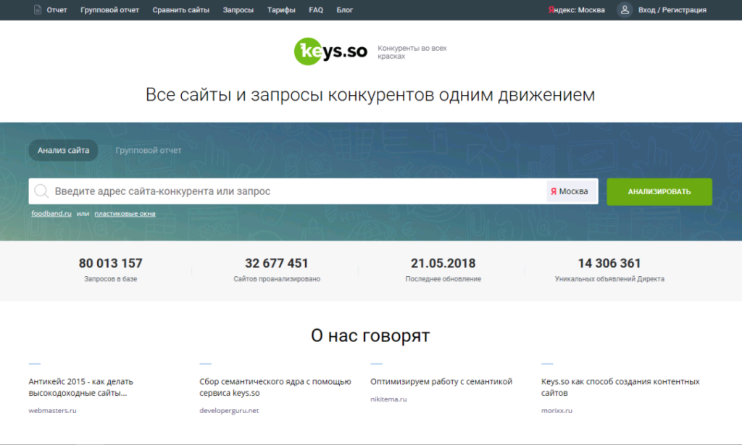Open the Антикейс 2015 article

[x=81, y=387]
